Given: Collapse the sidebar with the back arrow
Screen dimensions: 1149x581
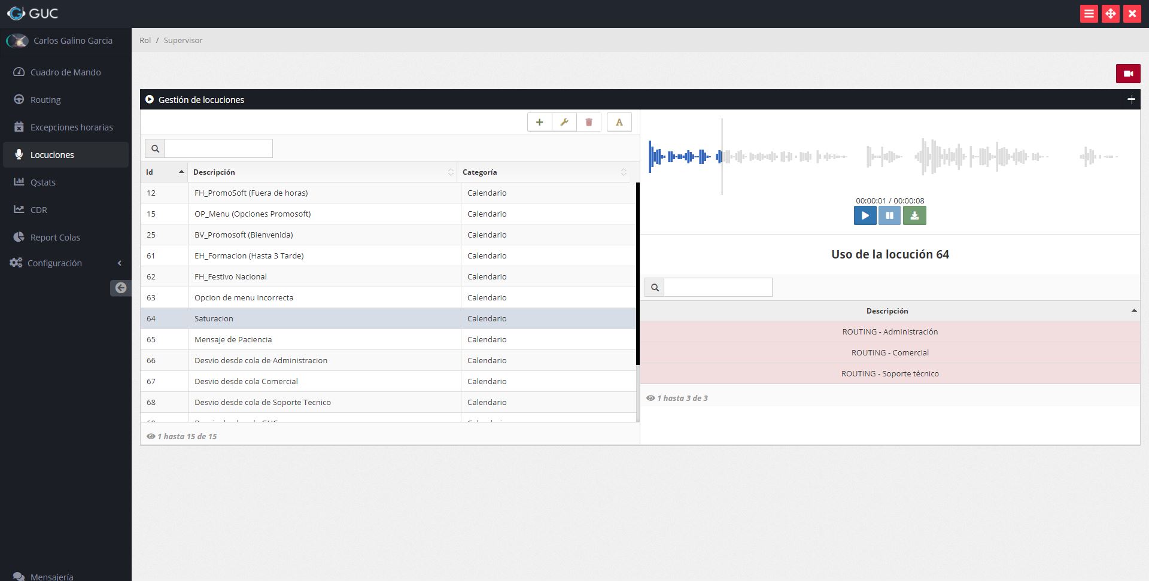Looking at the screenshot, I should tap(120, 288).
